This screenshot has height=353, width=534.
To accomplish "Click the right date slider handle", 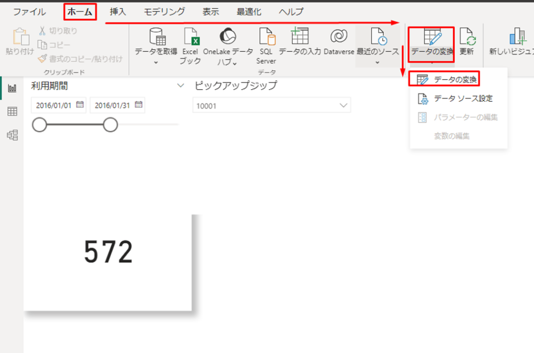I will click(x=111, y=125).
